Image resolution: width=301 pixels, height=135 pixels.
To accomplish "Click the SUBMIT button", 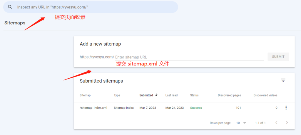I will tap(278, 57).
